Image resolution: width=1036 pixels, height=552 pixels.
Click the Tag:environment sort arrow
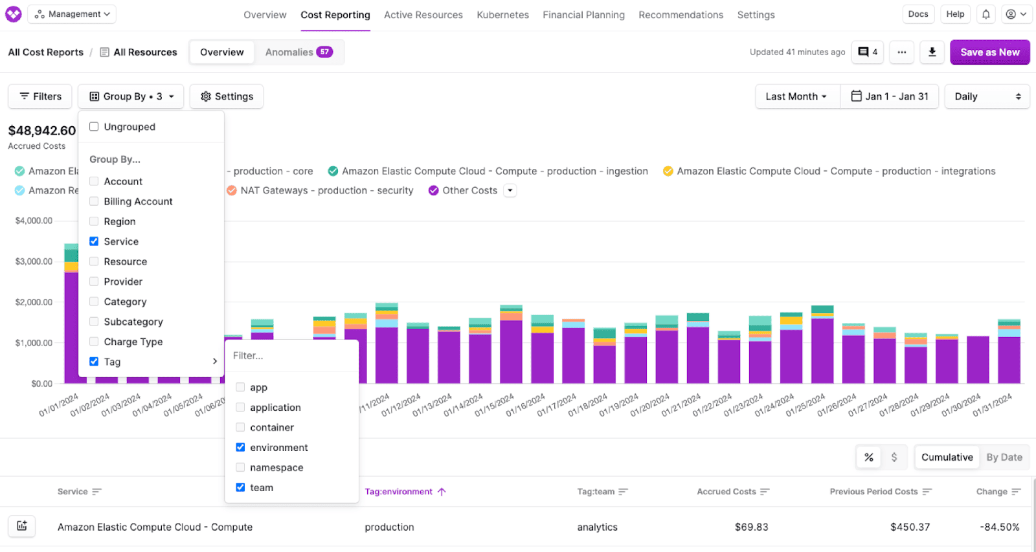pos(442,492)
